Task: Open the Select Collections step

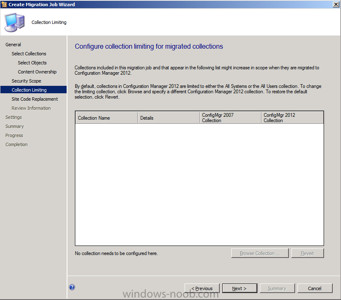Action: click(x=29, y=54)
